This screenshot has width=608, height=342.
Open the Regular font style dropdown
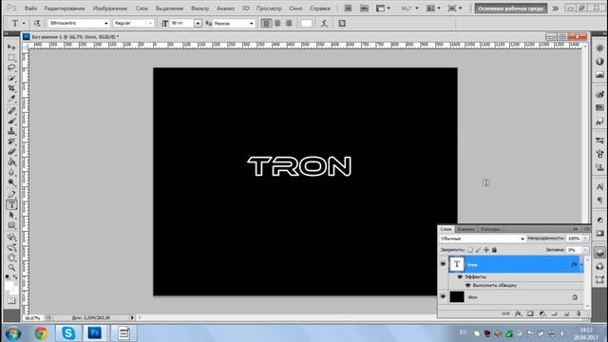click(150, 23)
